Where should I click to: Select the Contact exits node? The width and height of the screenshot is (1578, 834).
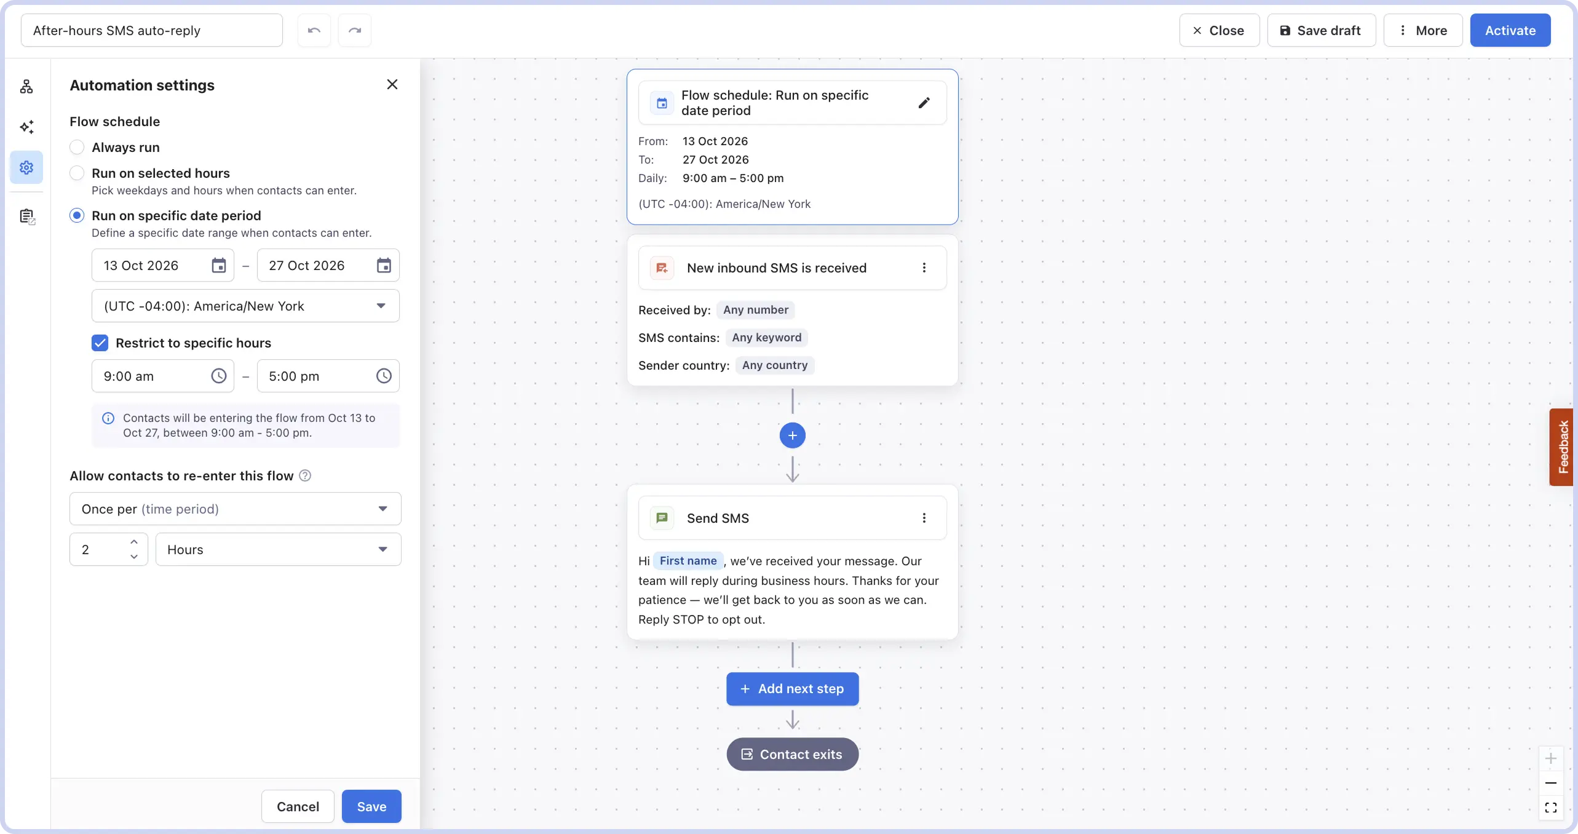[x=792, y=754]
